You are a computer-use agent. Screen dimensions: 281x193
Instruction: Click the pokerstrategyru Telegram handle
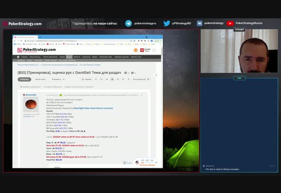145,23
